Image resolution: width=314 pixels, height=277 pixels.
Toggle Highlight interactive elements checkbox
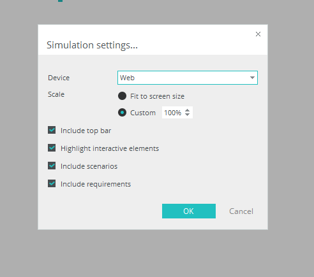(x=52, y=148)
